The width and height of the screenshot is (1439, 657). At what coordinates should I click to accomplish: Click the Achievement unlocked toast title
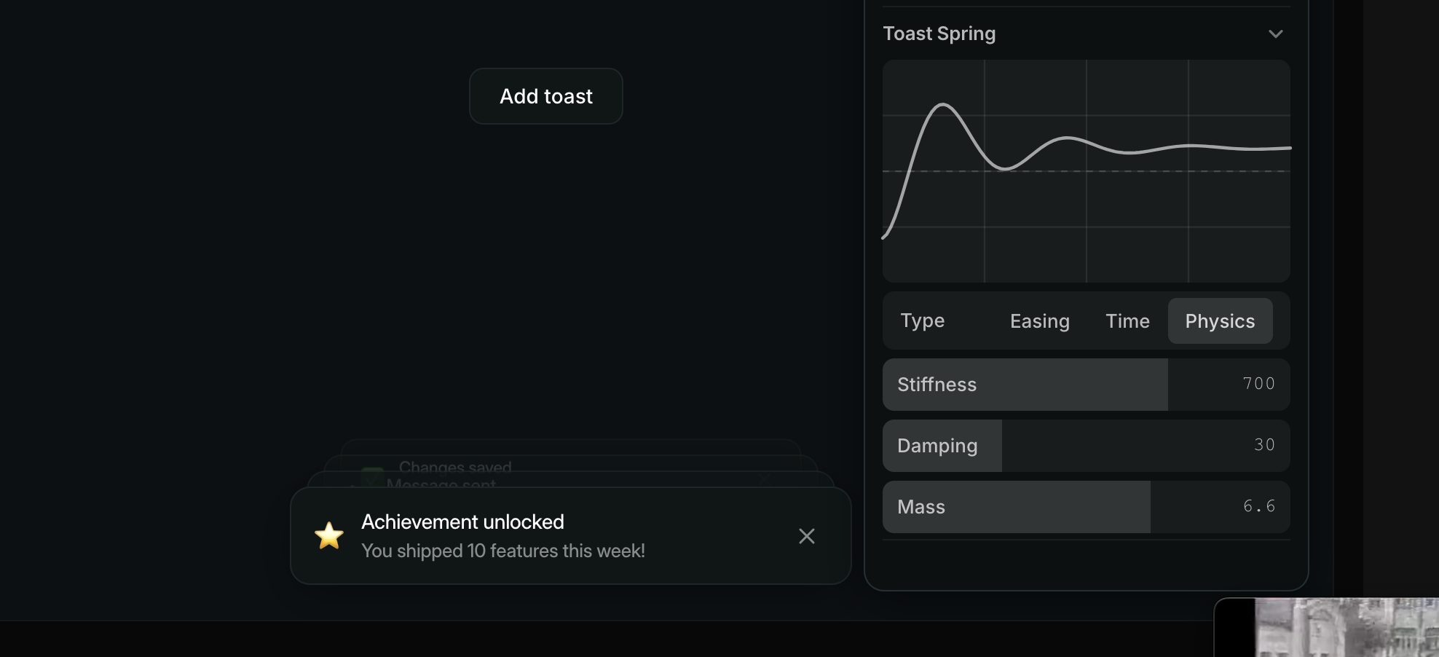(x=462, y=522)
